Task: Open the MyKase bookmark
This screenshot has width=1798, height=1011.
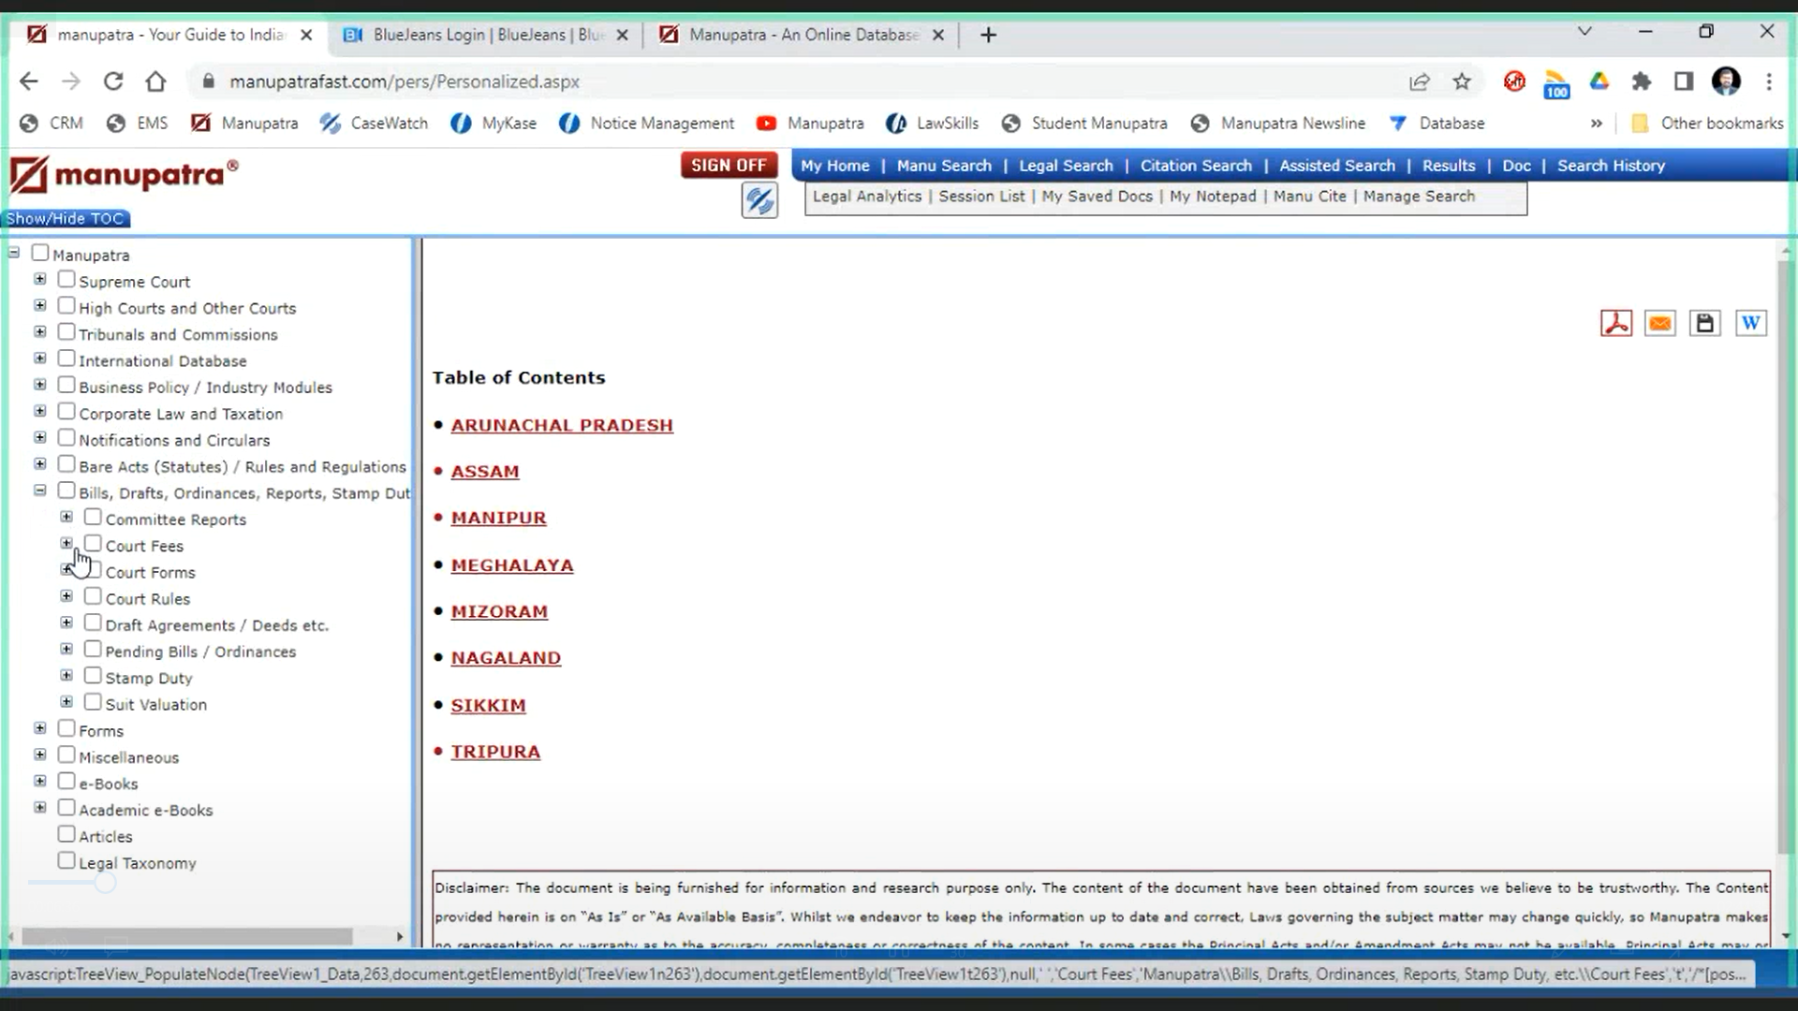Action: click(x=493, y=123)
